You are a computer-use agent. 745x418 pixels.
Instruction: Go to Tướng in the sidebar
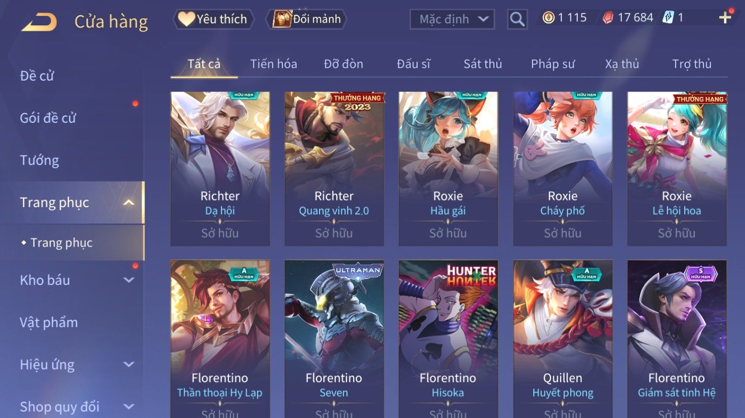click(x=40, y=160)
